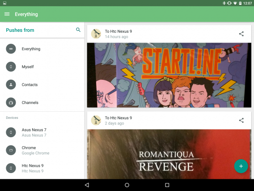Tap the sender avatar on 14 hours ago push
Screen dimensions: 254x191
click(96, 34)
